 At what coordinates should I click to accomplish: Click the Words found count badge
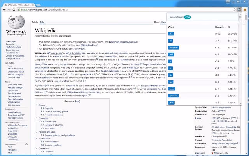point(188,17)
